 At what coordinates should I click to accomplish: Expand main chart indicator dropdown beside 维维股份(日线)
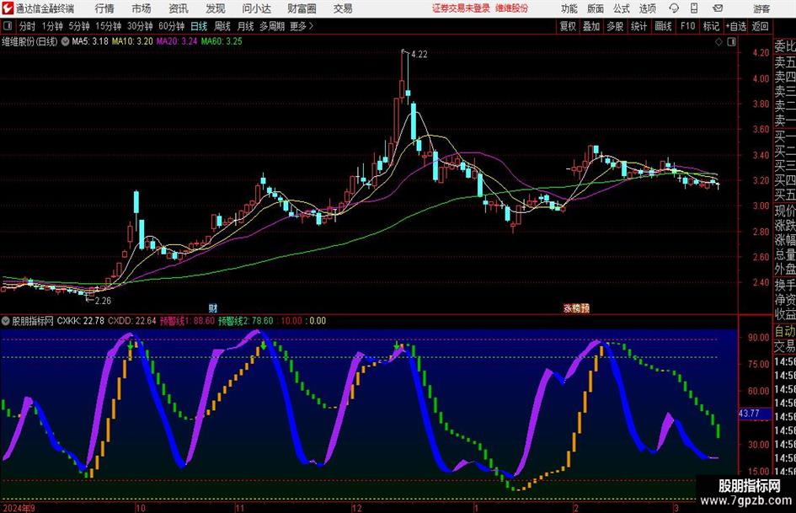click(65, 41)
